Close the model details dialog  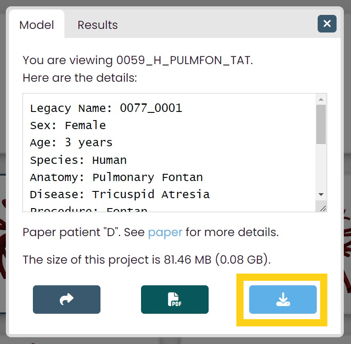[x=327, y=23]
